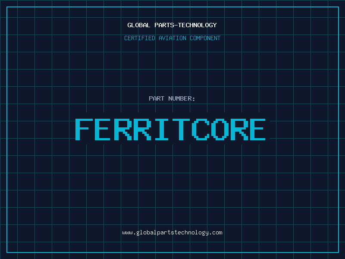Screen dimensions: 345x259
Task: Click the PART NUMBER: label
Action: tap(172, 99)
